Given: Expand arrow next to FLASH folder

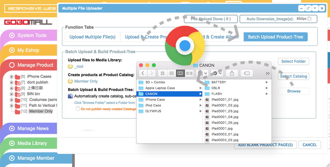Looking at the screenshot, I should 267,94.
